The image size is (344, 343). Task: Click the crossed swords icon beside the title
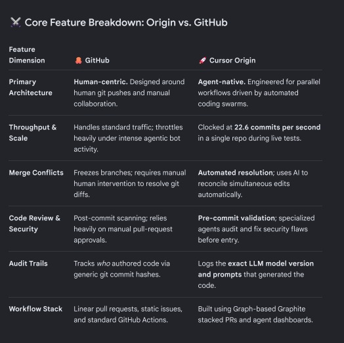15,22
